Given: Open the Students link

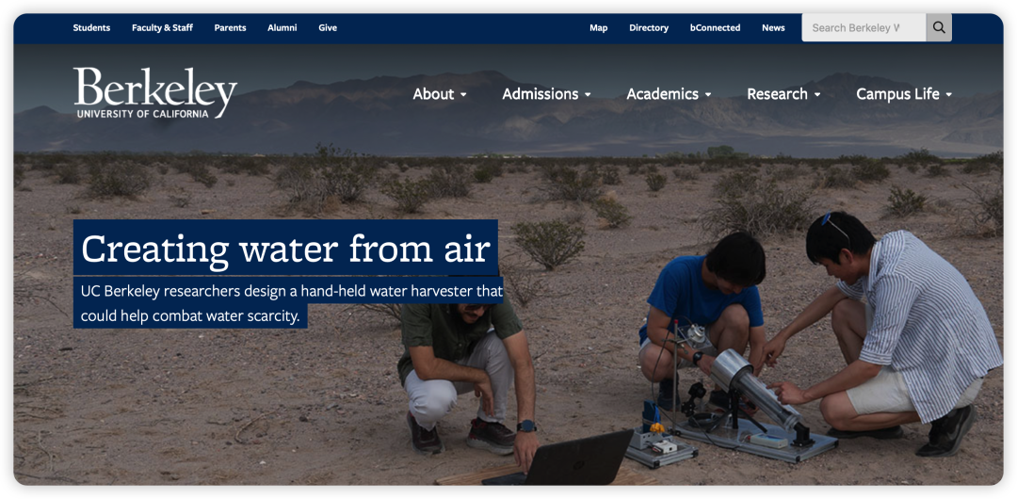Looking at the screenshot, I should tap(91, 28).
